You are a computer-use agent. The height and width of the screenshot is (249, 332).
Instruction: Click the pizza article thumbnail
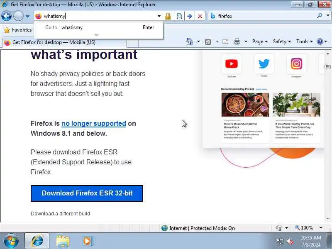245,105
